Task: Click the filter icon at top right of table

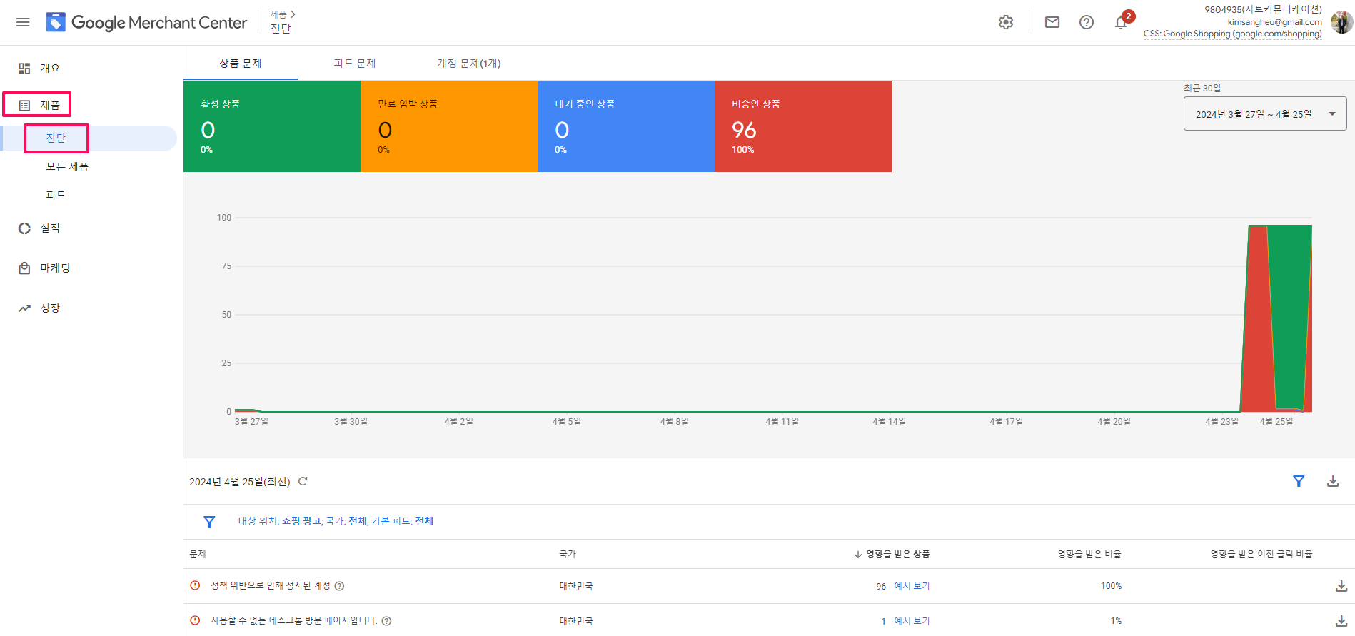Action: 1299,481
